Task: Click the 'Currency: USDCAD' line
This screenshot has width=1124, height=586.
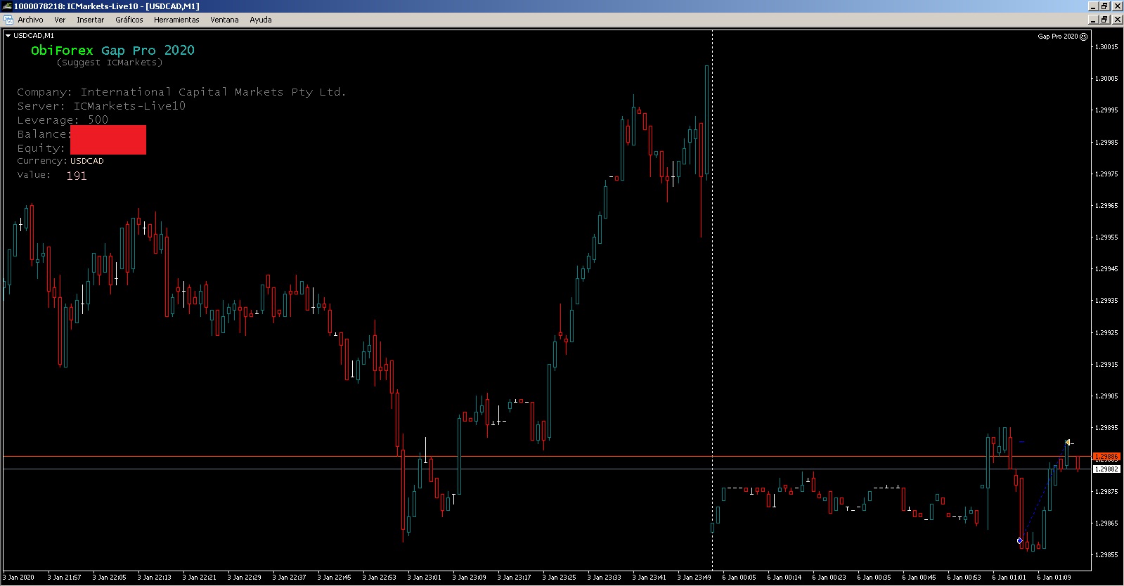Action: pos(60,161)
